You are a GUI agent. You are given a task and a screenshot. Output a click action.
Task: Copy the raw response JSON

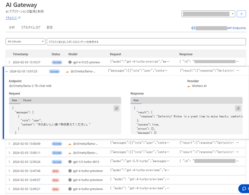(x=238, y=108)
